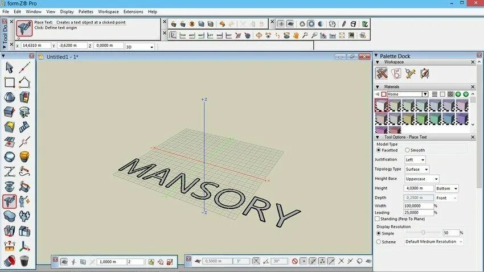This screenshot has height=272, width=484.
Task: Switch to the LFT left view icon
Action: [210, 35]
